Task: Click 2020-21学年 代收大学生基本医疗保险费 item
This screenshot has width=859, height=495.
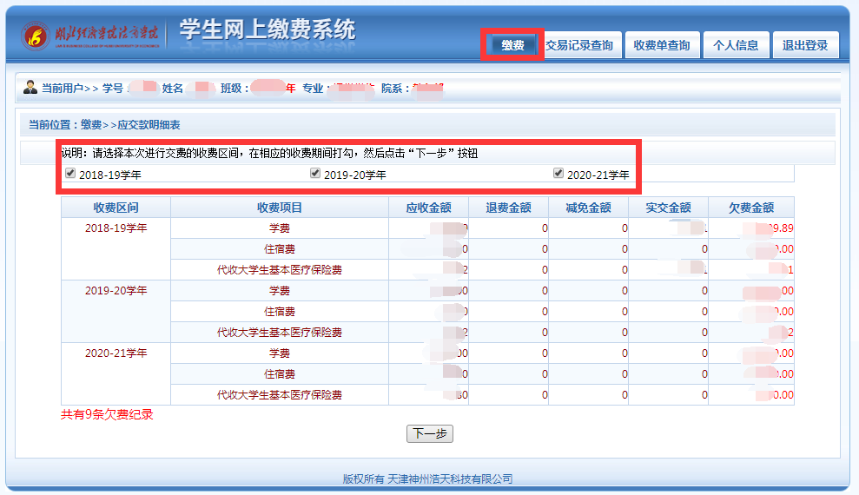Action: click(x=279, y=395)
